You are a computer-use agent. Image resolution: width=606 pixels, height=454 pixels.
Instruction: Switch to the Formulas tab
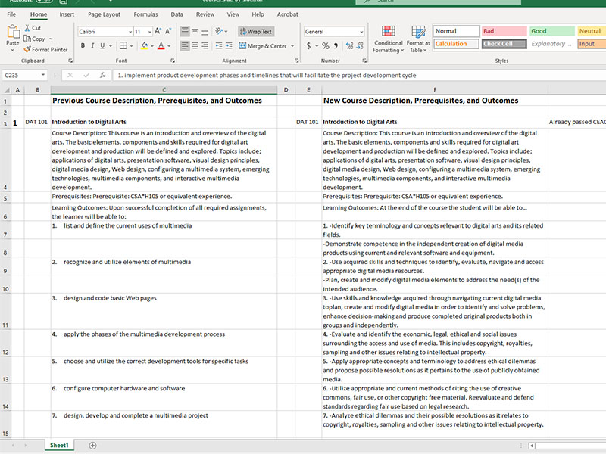pos(145,14)
